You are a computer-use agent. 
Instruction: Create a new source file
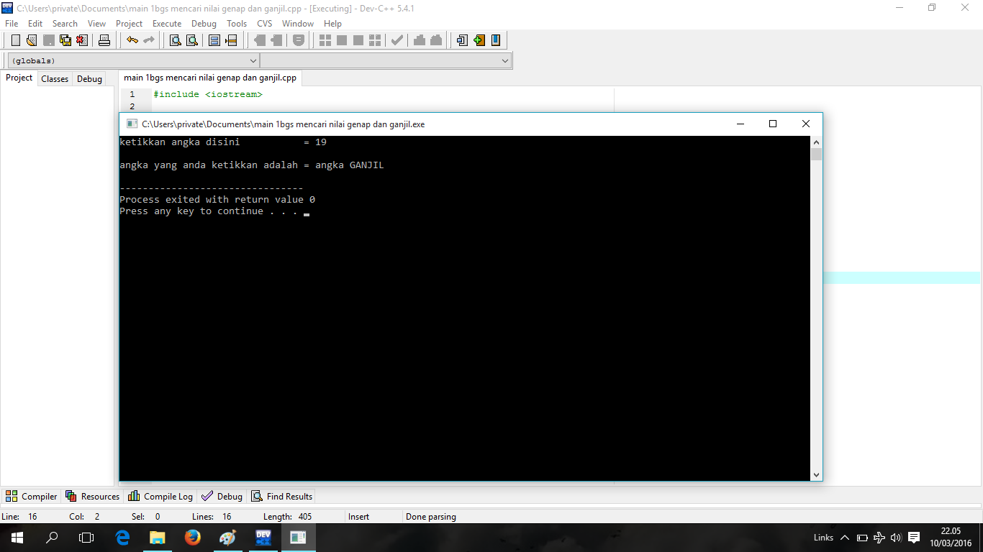click(14, 40)
